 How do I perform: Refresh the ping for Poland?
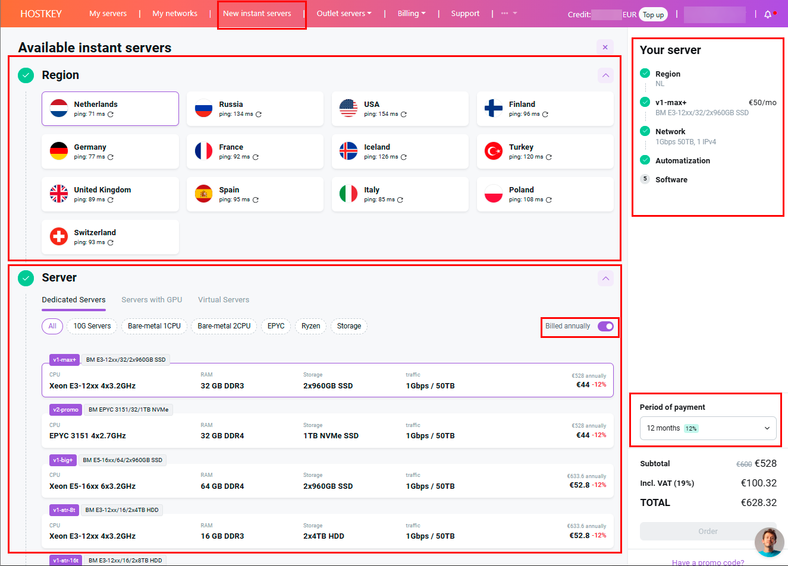click(x=549, y=200)
